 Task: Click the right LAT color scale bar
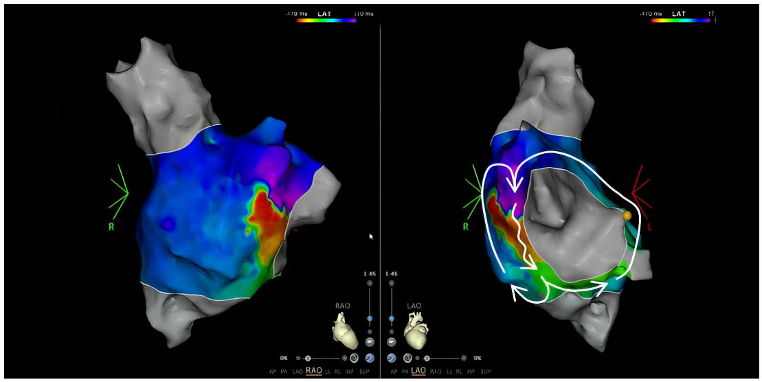[680, 21]
